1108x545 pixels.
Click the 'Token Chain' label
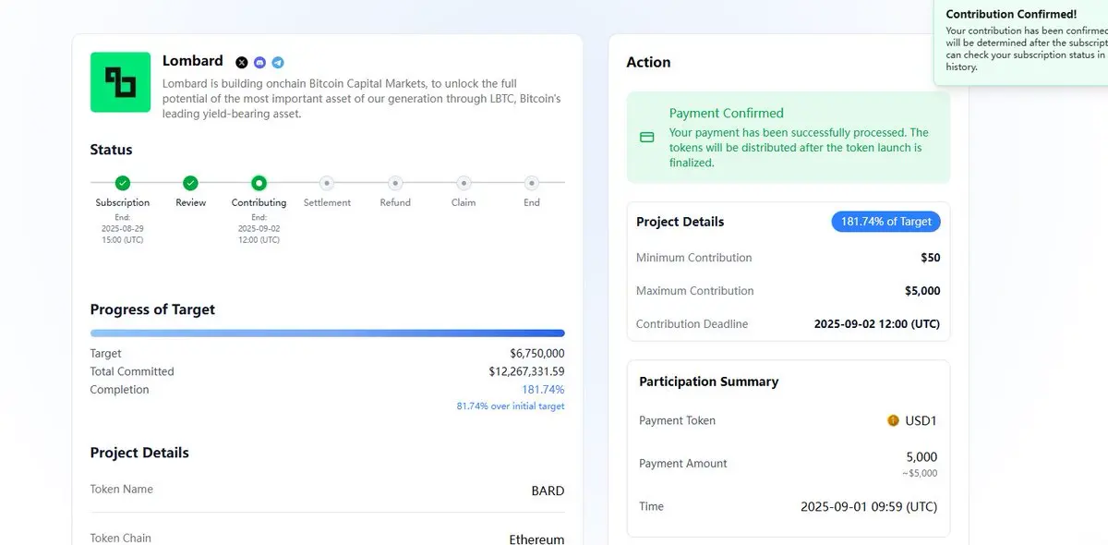coord(121,538)
